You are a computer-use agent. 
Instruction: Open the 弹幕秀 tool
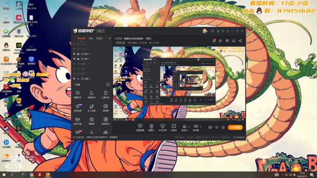92,121
